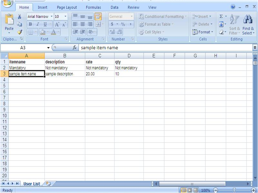Open the Insert tab
This screenshot has height=193, width=258.
43,7
